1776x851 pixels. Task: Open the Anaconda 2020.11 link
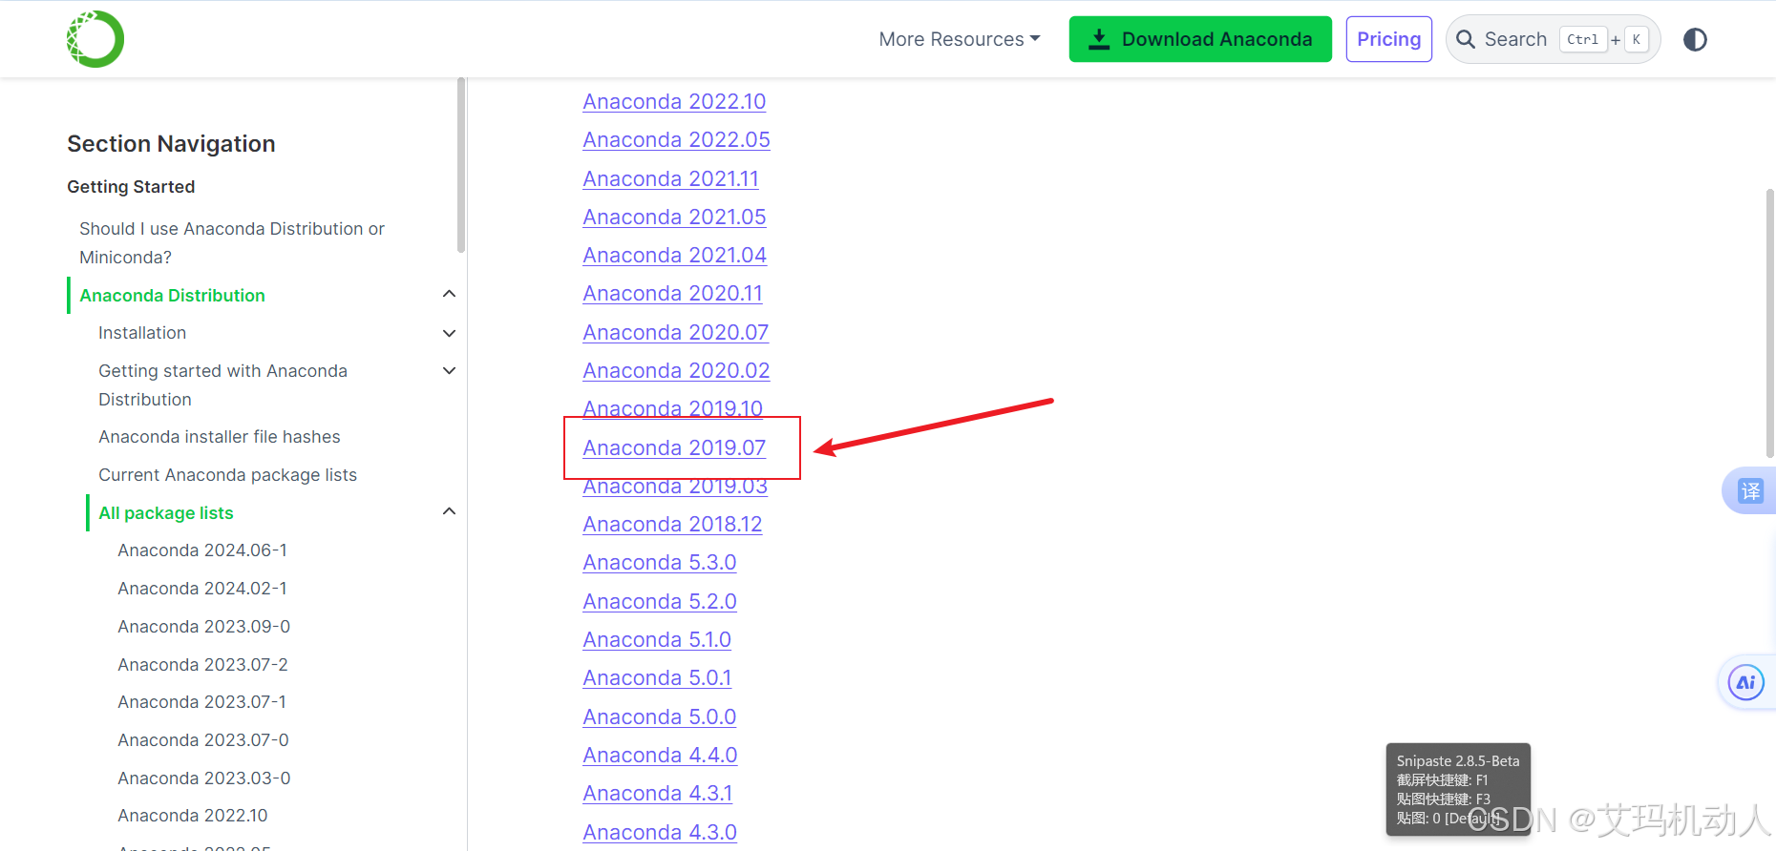click(x=672, y=293)
